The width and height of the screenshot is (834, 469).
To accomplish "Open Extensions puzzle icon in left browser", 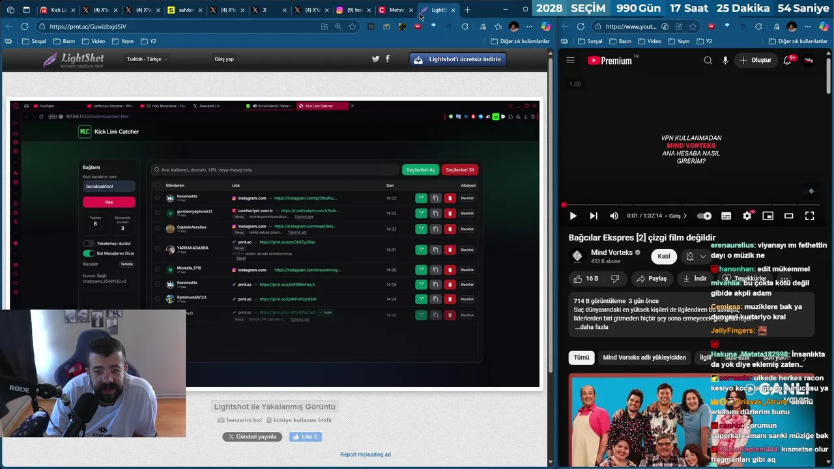I will coord(465,27).
